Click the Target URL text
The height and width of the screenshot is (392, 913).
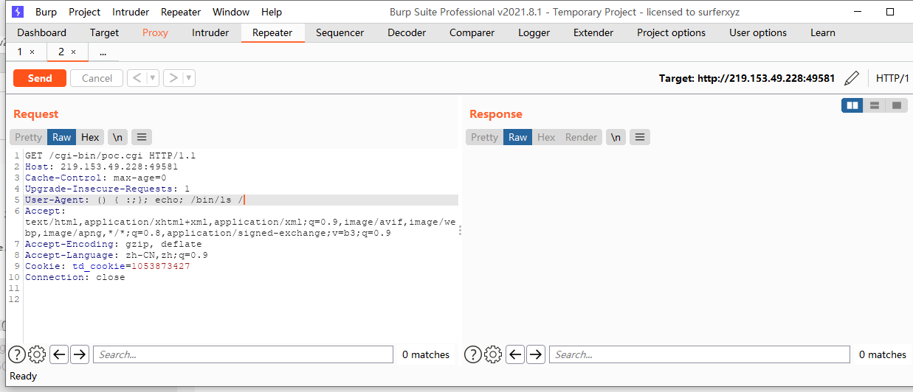tap(747, 78)
